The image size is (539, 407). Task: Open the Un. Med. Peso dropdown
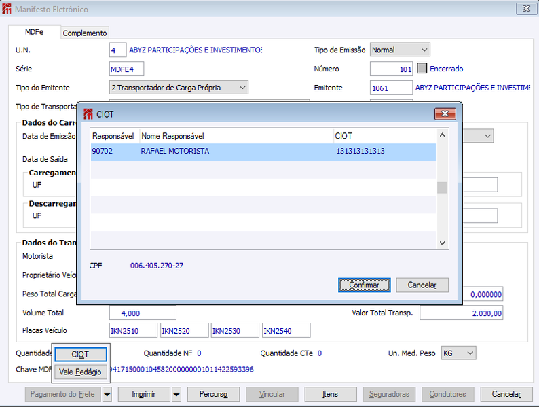point(459,353)
